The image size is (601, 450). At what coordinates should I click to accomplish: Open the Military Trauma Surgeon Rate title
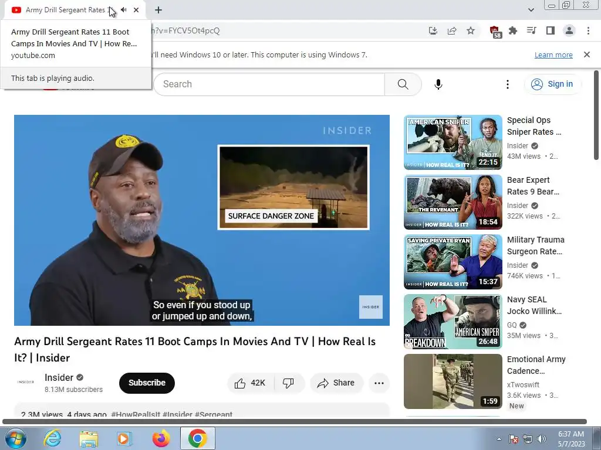point(535,246)
